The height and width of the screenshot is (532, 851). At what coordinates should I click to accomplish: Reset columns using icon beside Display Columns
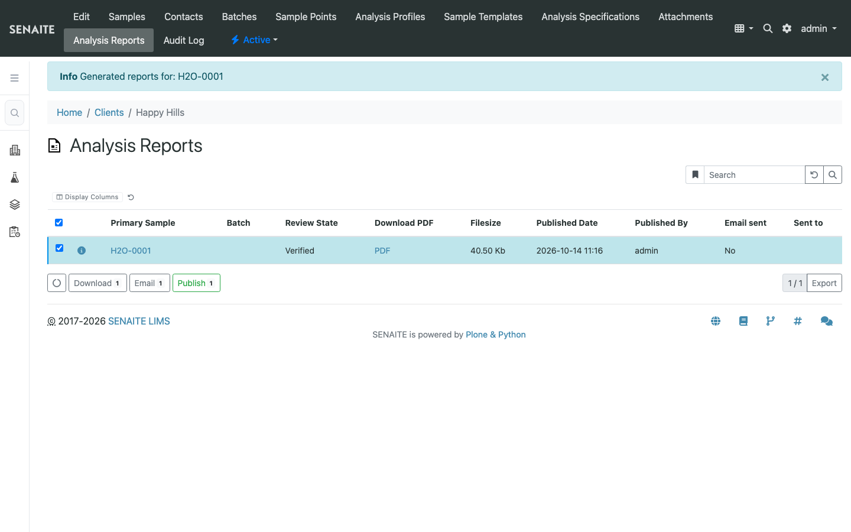click(131, 197)
